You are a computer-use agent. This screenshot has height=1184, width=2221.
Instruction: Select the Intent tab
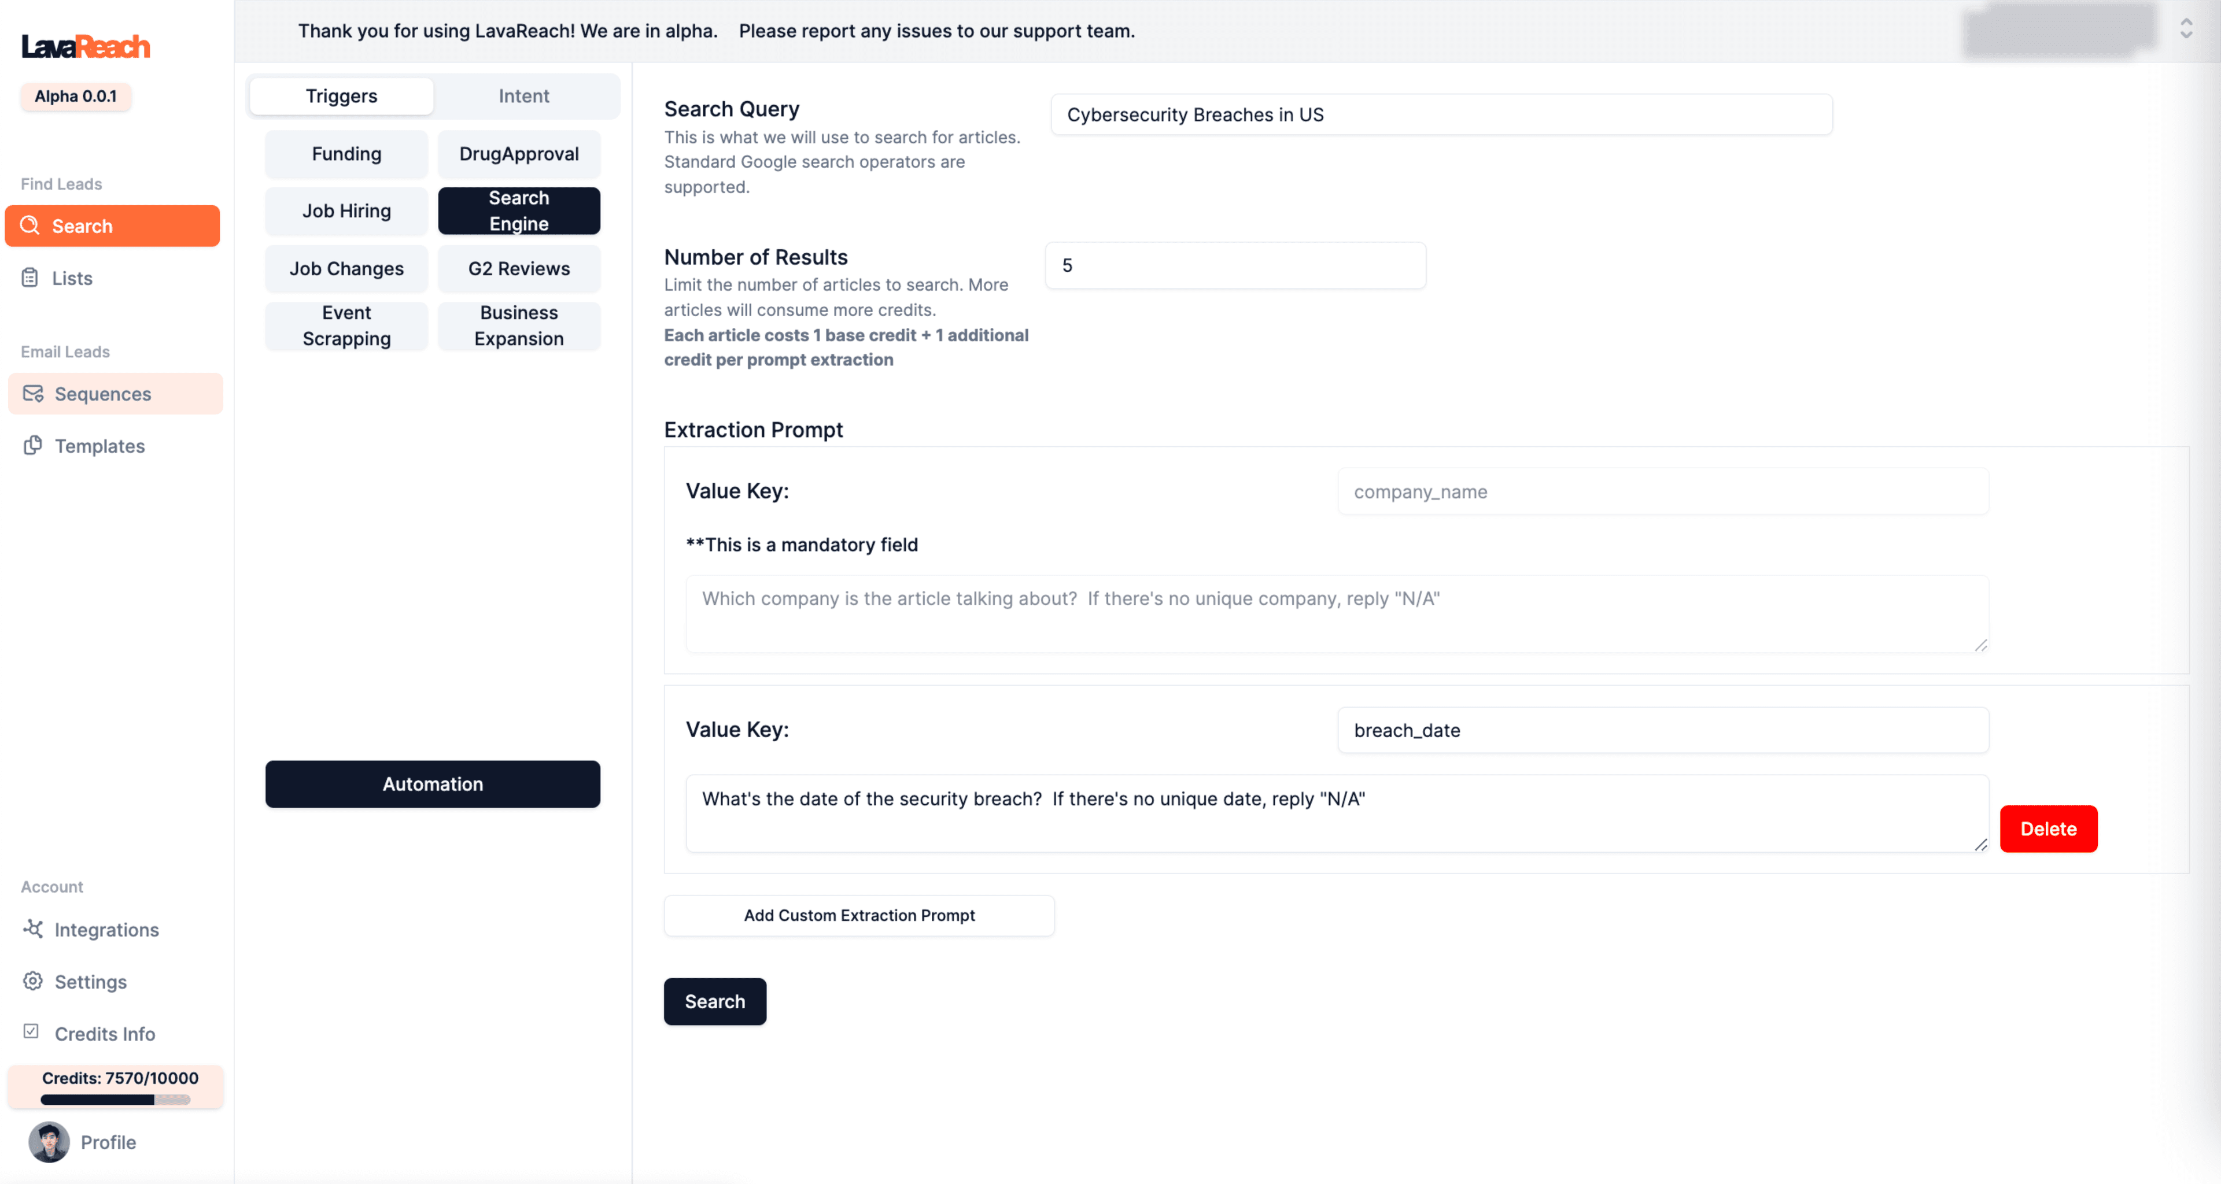(x=525, y=95)
